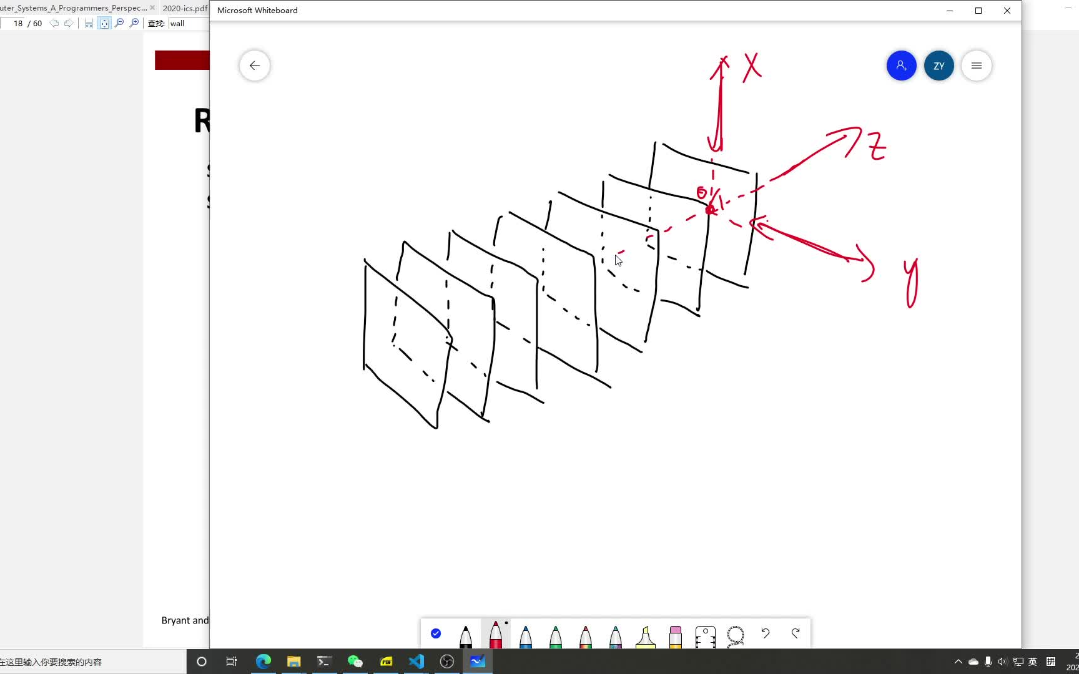Open File Explorer from the taskbar
Viewport: 1079px width, 674px height.
click(x=293, y=662)
